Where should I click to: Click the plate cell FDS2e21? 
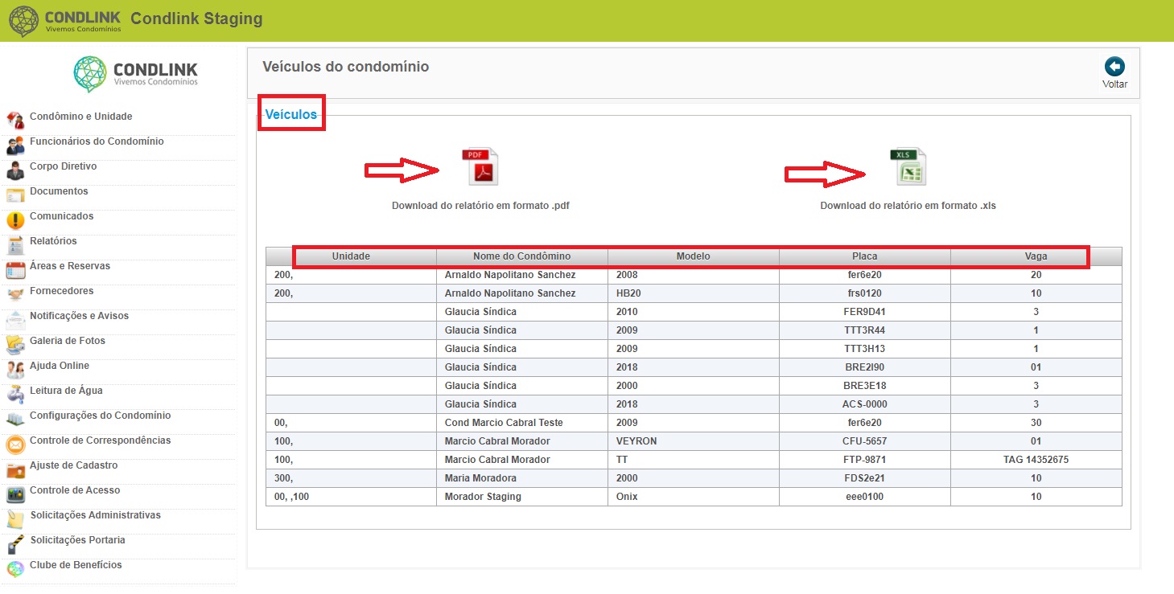[865, 478]
